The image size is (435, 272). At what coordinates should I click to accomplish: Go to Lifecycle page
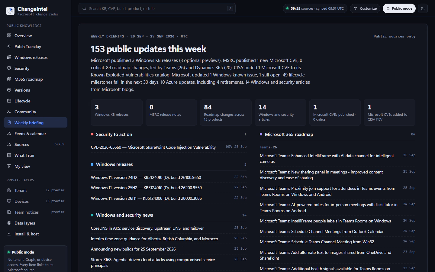(35, 101)
